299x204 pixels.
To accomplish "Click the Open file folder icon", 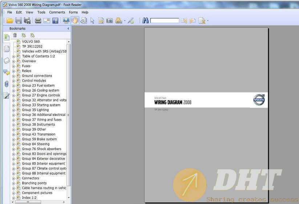I will [x=10, y=20].
